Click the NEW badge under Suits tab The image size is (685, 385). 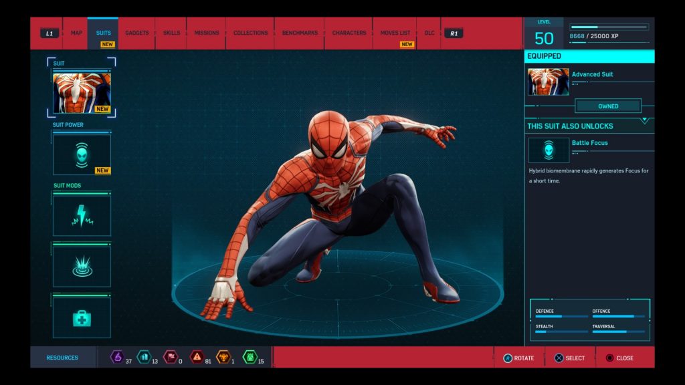(x=107, y=44)
